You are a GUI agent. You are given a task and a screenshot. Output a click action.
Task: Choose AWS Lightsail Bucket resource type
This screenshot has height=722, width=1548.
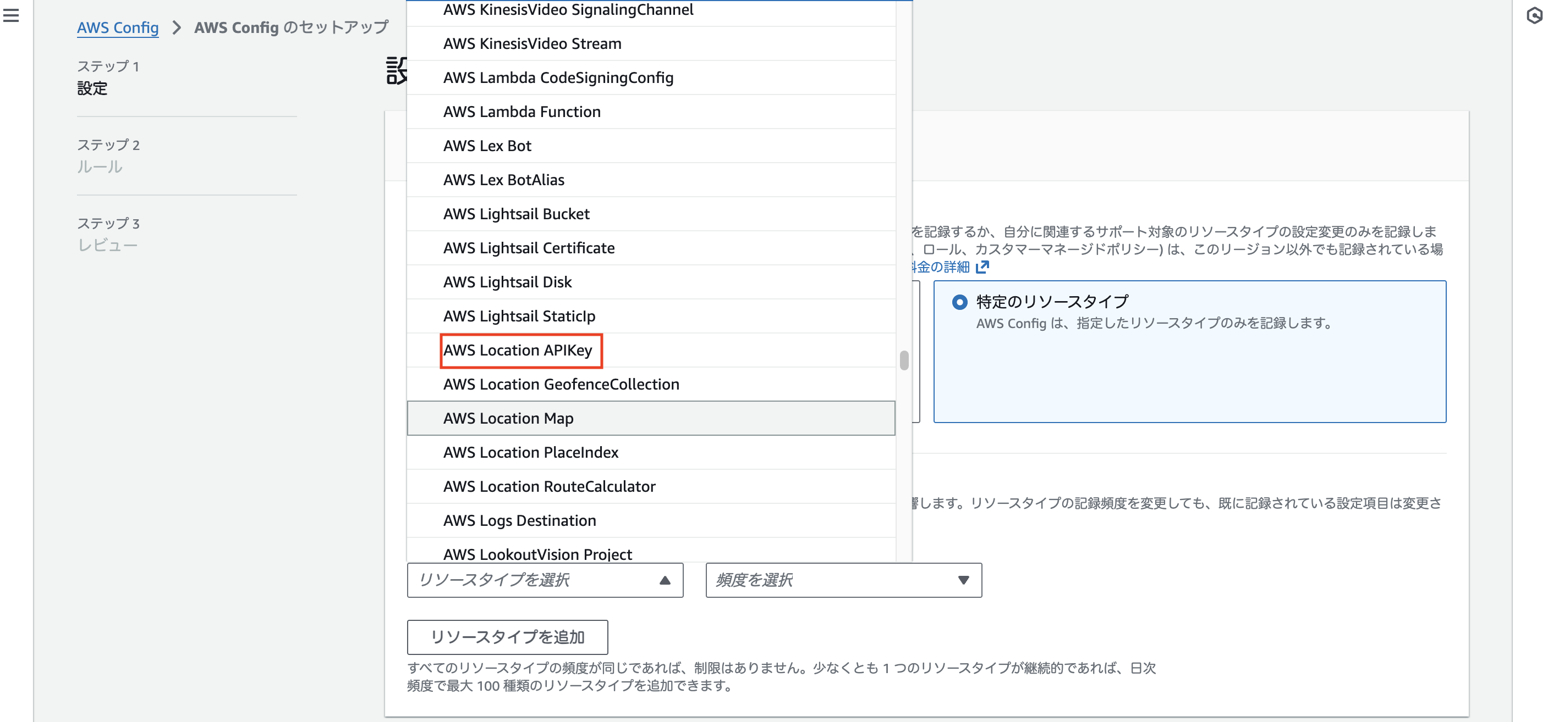515,214
